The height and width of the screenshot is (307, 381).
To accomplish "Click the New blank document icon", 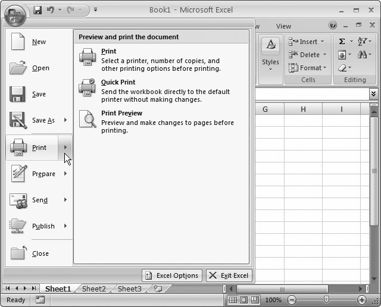I will (18, 42).
